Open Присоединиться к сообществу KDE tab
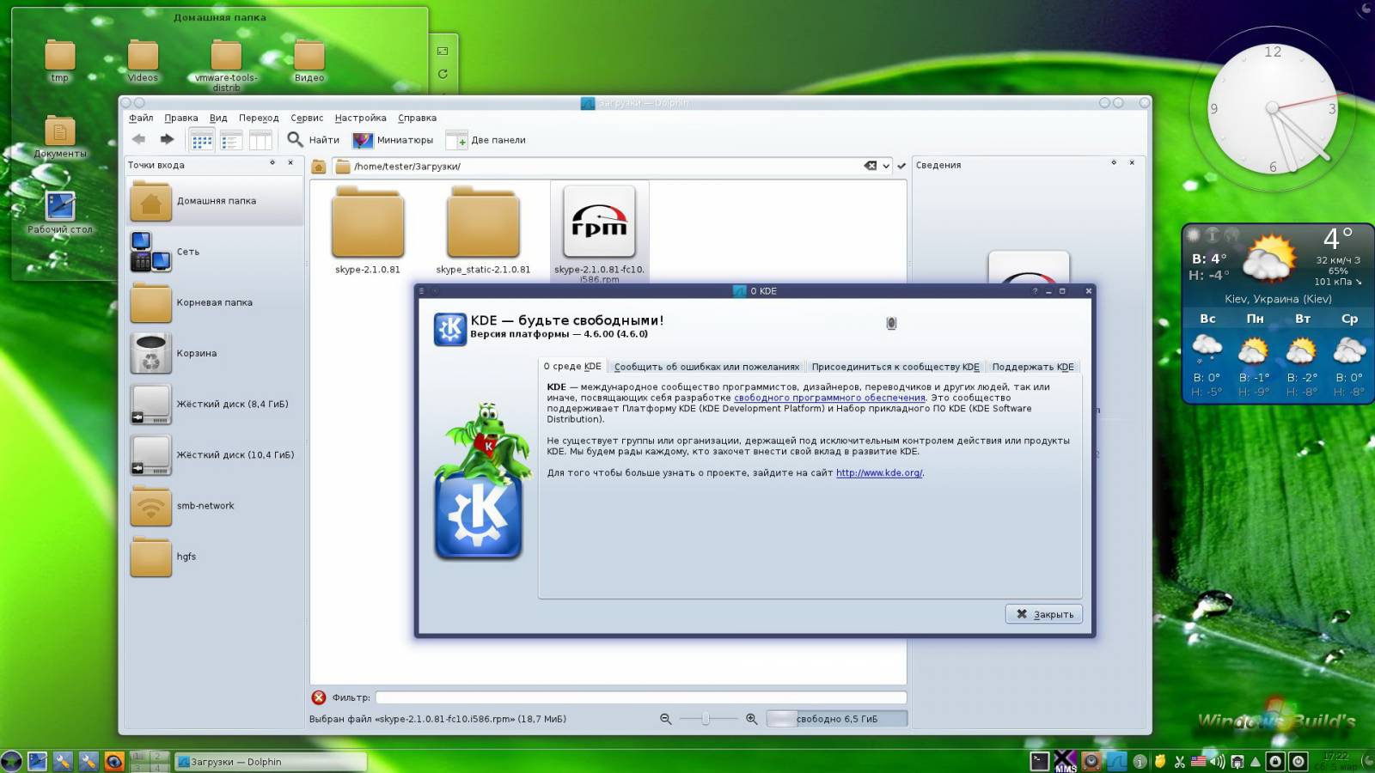This screenshot has height=773, width=1375. coord(895,367)
